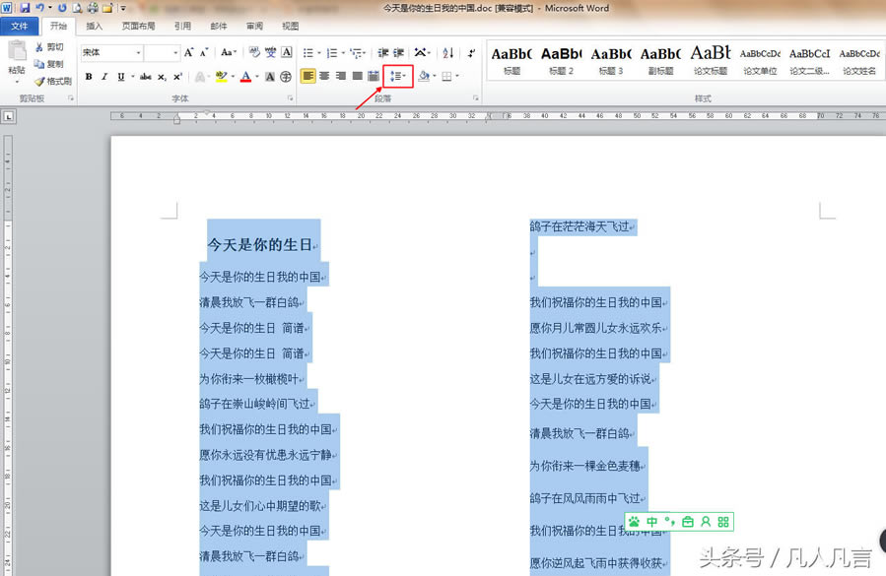Click the Format Painter (格式刷) tool
Image resolution: width=886 pixels, height=576 pixels.
pyautogui.click(x=52, y=82)
